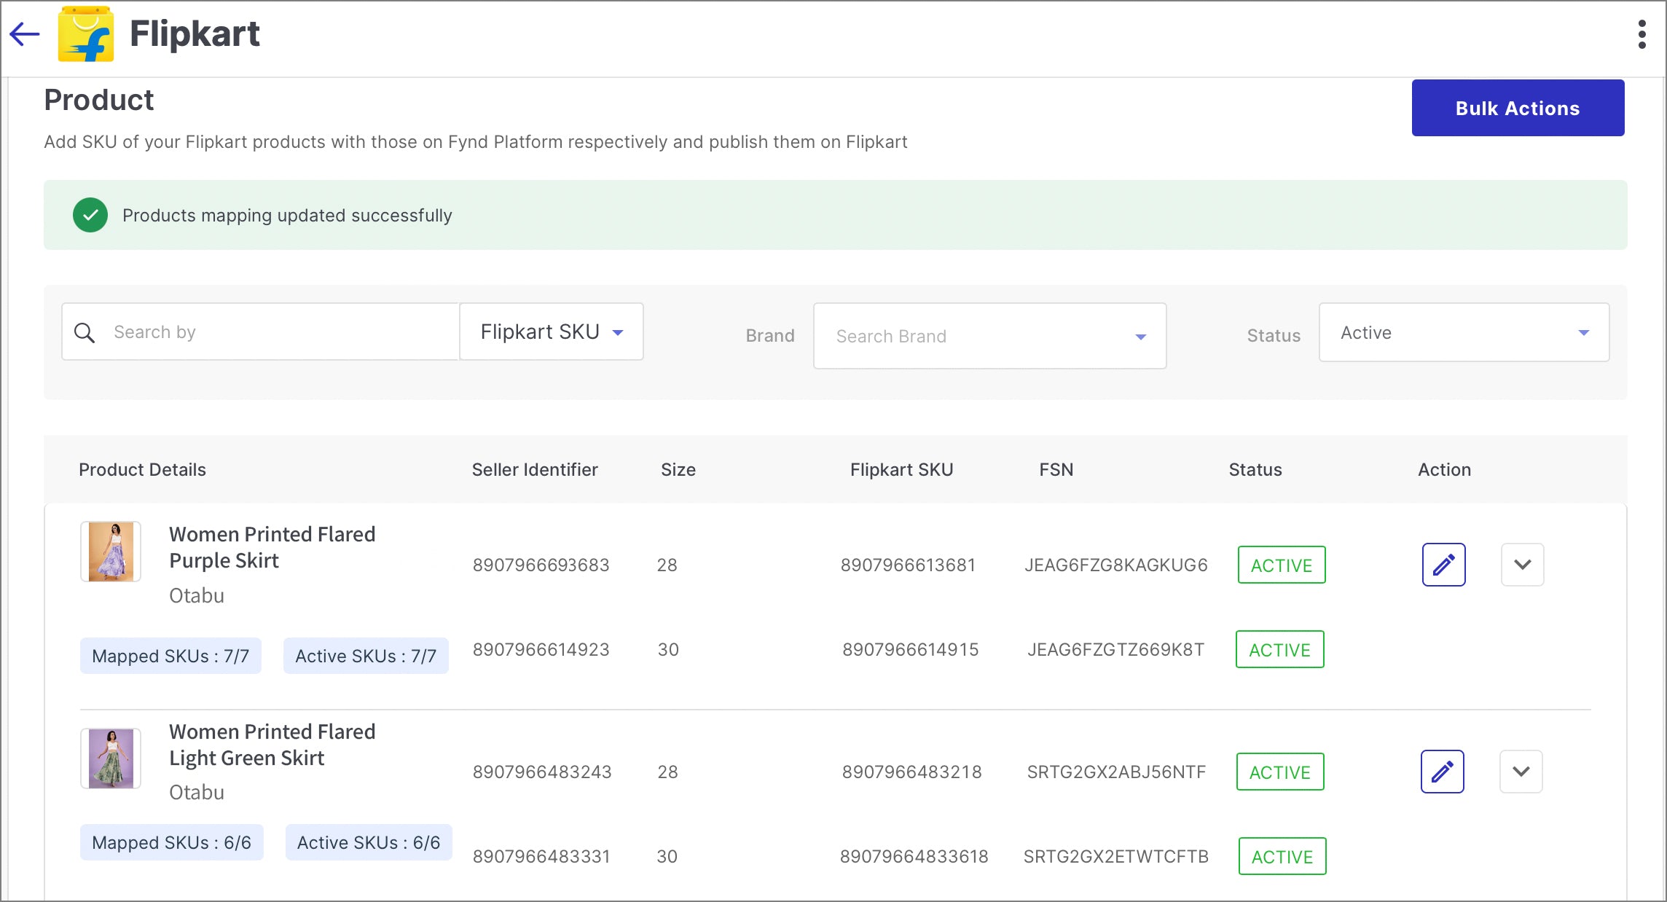Click the Flipkart logo icon in header

tap(87, 32)
